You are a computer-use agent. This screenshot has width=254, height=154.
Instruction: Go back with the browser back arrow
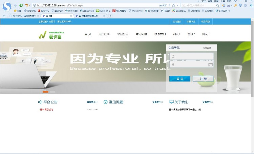[x=16, y=5]
